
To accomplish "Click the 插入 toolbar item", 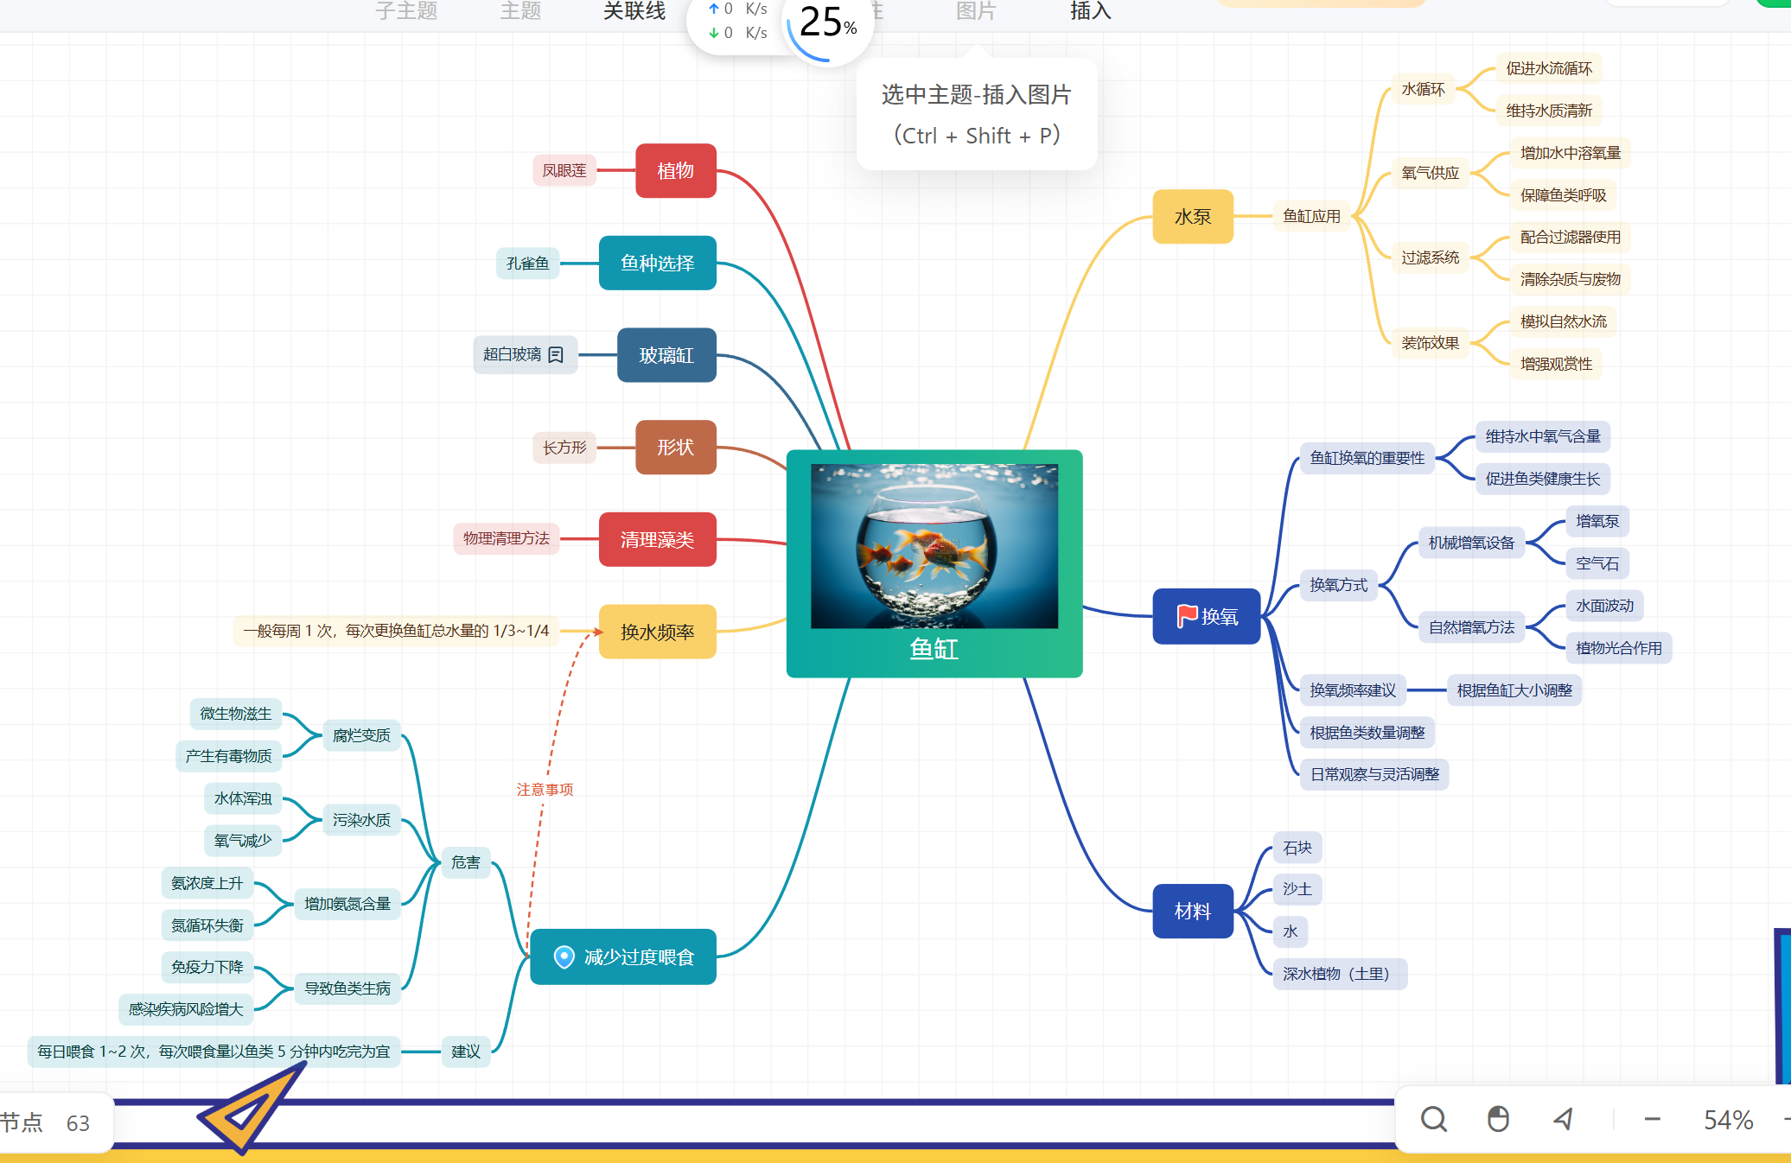I will [x=1090, y=11].
